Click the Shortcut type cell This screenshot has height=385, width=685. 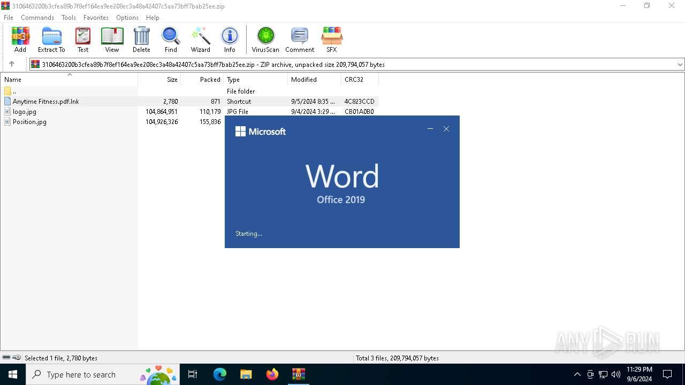[x=239, y=101]
